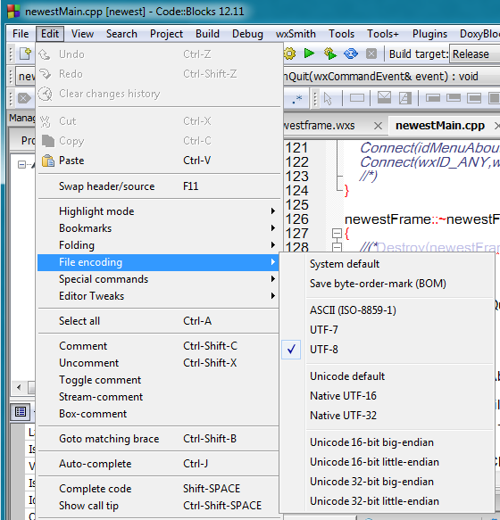The height and width of the screenshot is (520, 500).
Task: Close the westframe.wxs tab
Action: click(378, 126)
